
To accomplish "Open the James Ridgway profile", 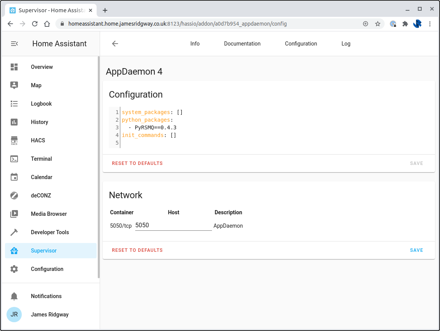I will point(50,315).
